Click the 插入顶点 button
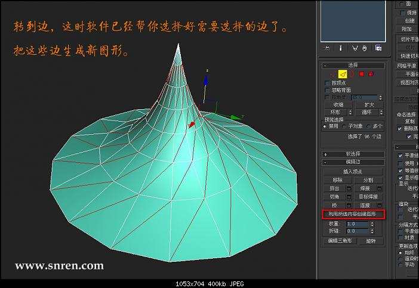419x288 pixels. [353, 172]
